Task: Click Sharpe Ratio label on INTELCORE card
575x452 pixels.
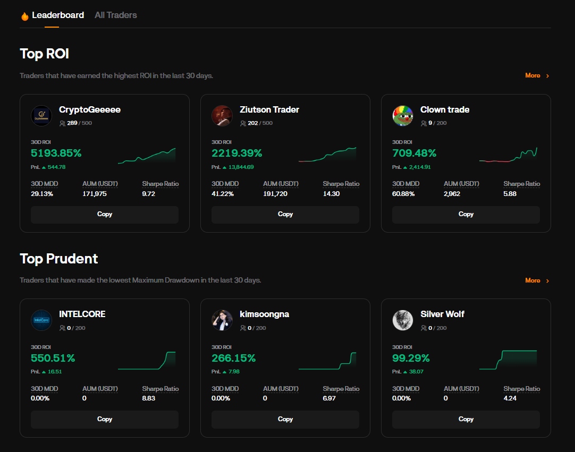Action: [160, 389]
